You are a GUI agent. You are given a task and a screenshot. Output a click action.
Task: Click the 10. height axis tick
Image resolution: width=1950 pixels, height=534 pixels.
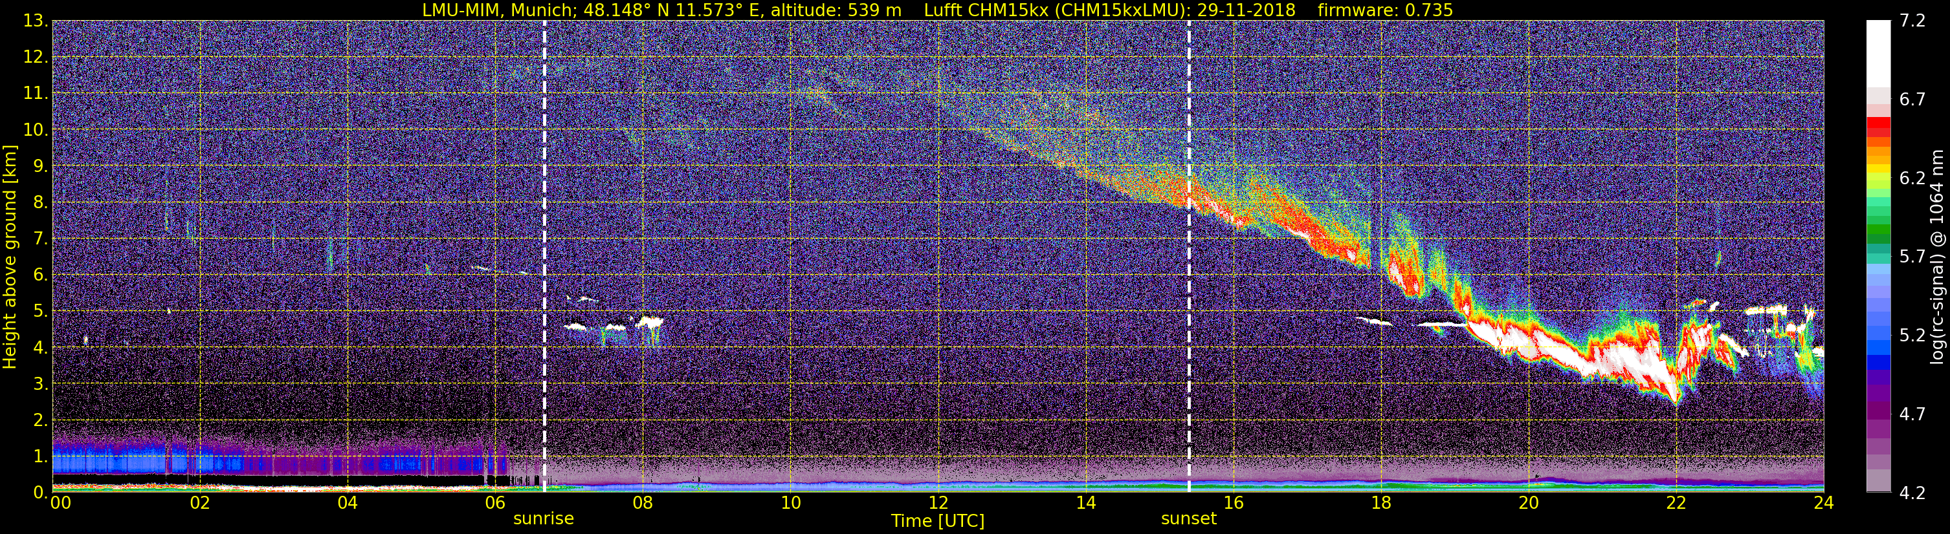[x=36, y=130]
